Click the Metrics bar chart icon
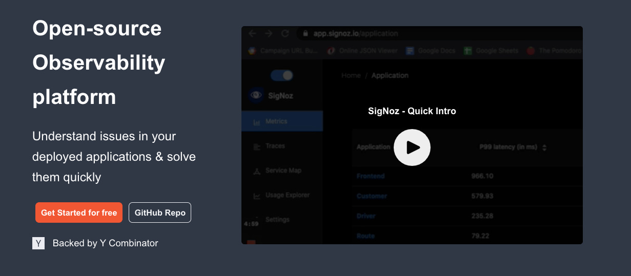The width and height of the screenshot is (631, 276). 257,122
